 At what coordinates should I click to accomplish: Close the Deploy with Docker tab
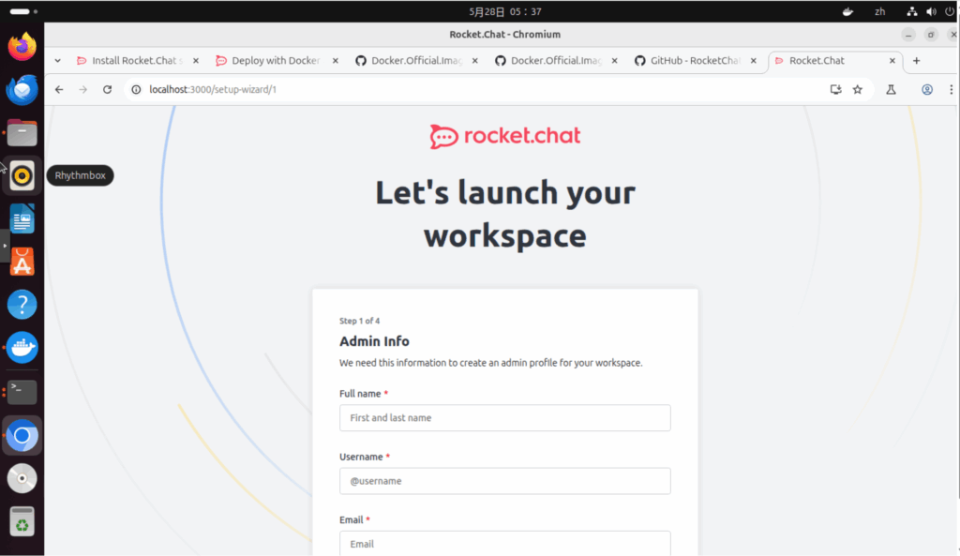click(x=336, y=61)
